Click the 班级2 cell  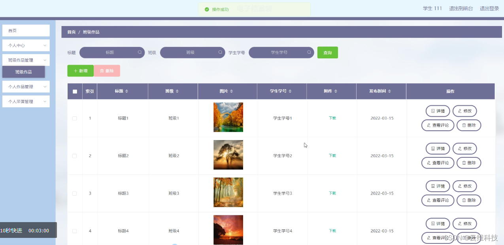(174, 156)
